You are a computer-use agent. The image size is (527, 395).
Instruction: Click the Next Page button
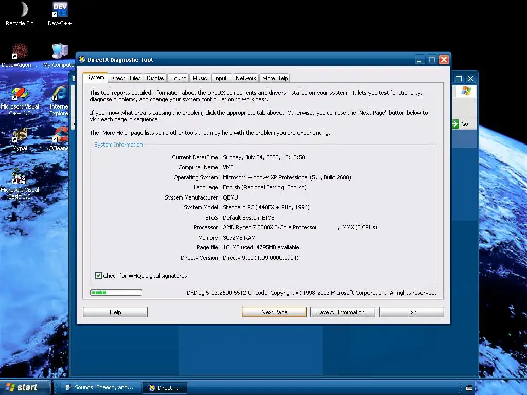pyautogui.click(x=274, y=312)
